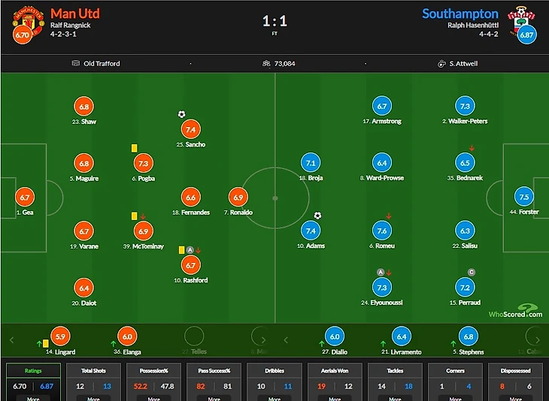Select Forster's 7.5 goalkeeper rating circle
549x401 pixels.
pyautogui.click(x=523, y=197)
